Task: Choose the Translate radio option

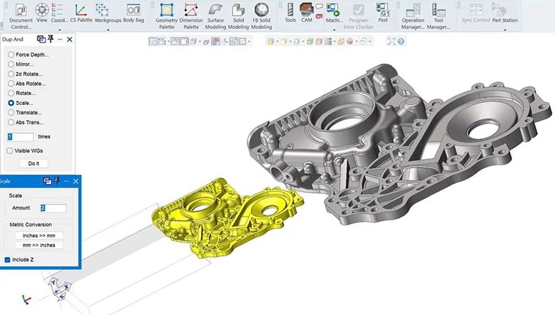Action: (x=11, y=112)
